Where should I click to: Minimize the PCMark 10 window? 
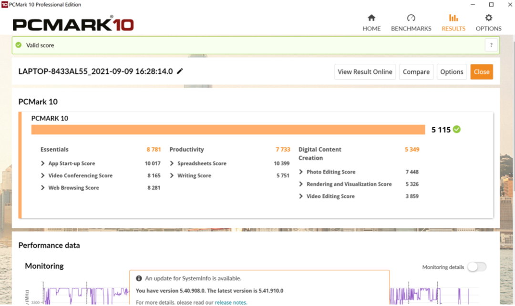(x=473, y=5)
